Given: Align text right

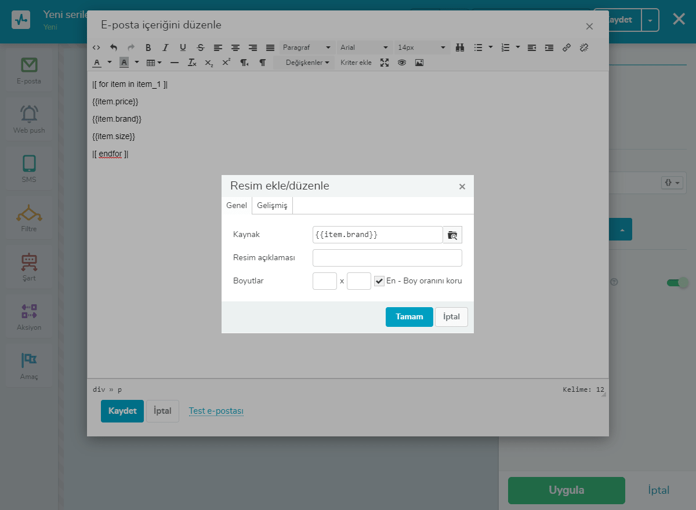Looking at the screenshot, I should coord(253,48).
